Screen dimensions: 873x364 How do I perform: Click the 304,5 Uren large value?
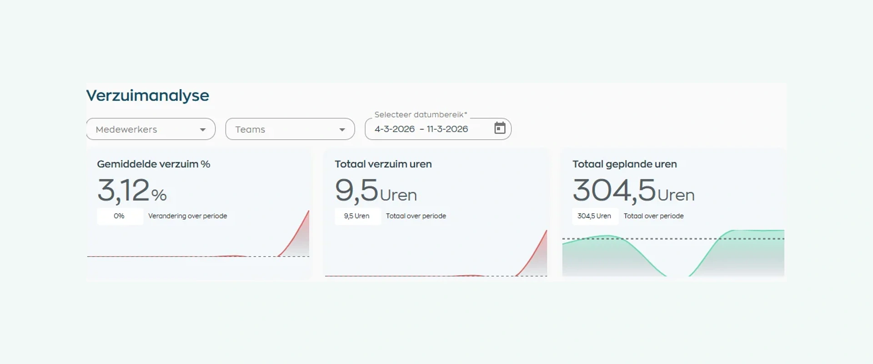pos(633,191)
